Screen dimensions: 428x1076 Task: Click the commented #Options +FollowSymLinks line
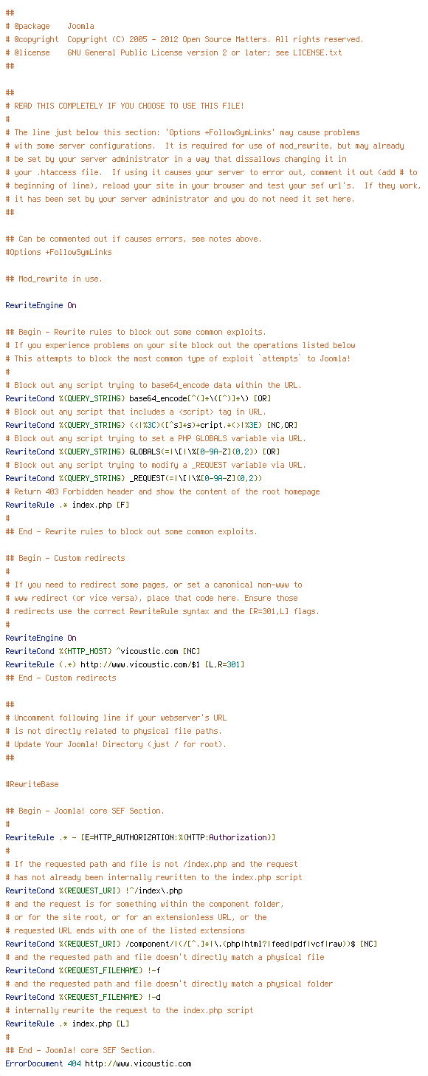(58, 252)
